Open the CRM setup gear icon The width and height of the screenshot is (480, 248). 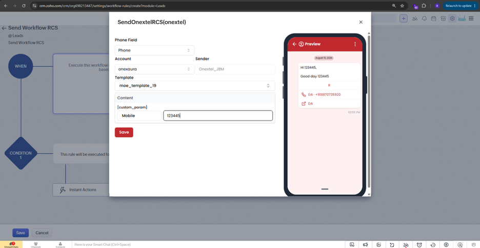[x=452, y=18]
